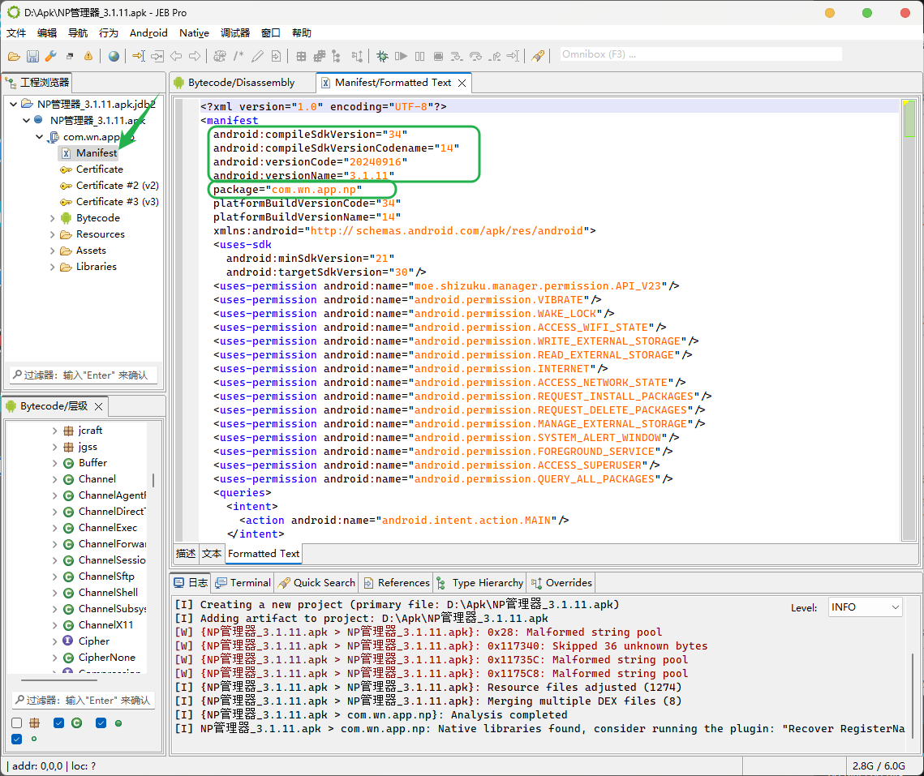The width and height of the screenshot is (924, 776).
Task: Expand the Bytecode node in project explorer
Action: coord(52,218)
